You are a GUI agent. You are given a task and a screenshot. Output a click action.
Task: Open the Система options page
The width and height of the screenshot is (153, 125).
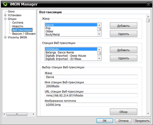pyautogui.click(x=18, y=23)
